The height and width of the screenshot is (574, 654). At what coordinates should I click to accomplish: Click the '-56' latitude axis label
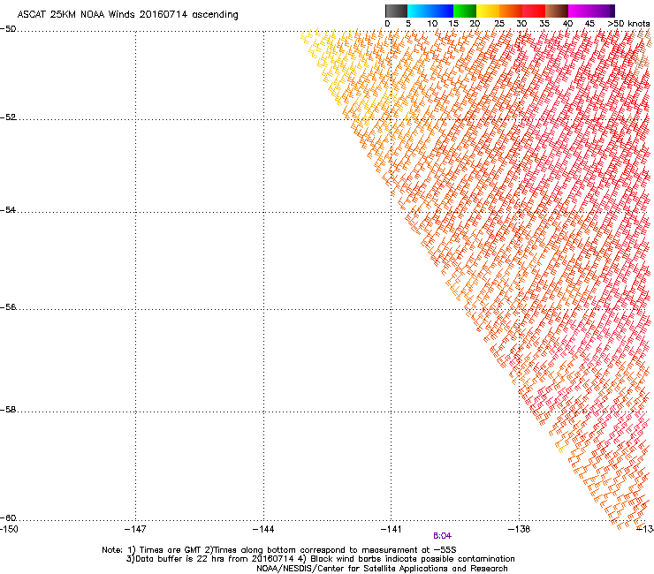click(8, 306)
